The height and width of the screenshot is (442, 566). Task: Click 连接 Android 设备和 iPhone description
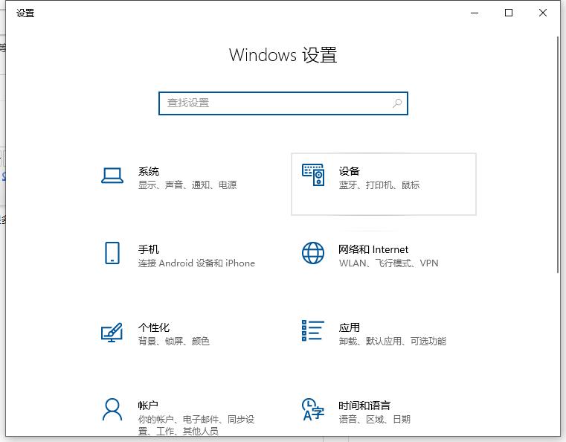click(196, 263)
